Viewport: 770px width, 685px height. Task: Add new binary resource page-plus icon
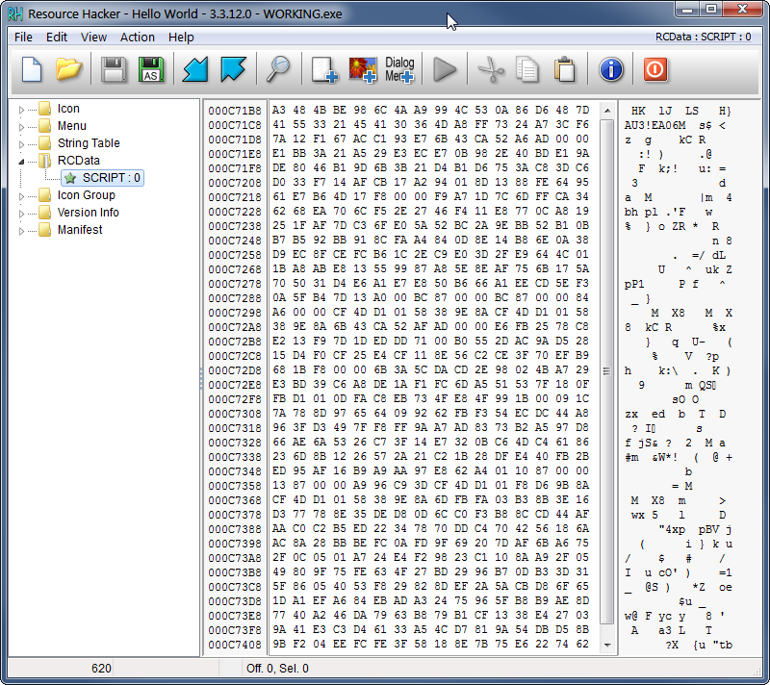(324, 69)
